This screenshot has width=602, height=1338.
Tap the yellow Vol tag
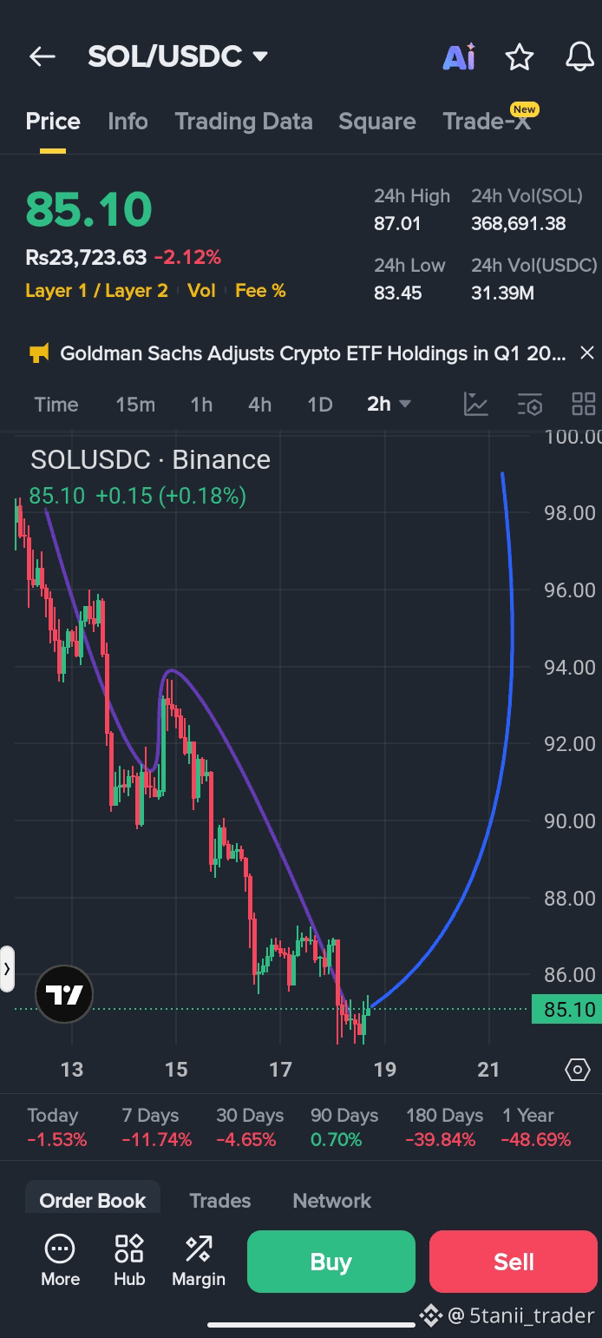coord(201,291)
